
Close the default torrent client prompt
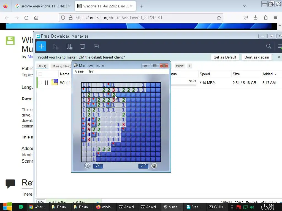tap(279, 57)
